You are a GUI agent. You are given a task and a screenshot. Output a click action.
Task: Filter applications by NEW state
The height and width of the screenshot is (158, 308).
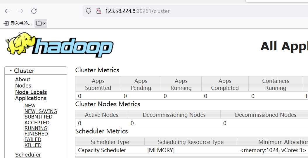(30, 106)
